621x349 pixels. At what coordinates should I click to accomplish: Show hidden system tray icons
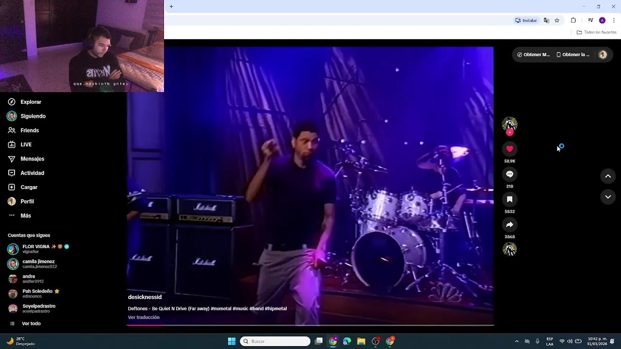pyautogui.click(x=517, y=341)
